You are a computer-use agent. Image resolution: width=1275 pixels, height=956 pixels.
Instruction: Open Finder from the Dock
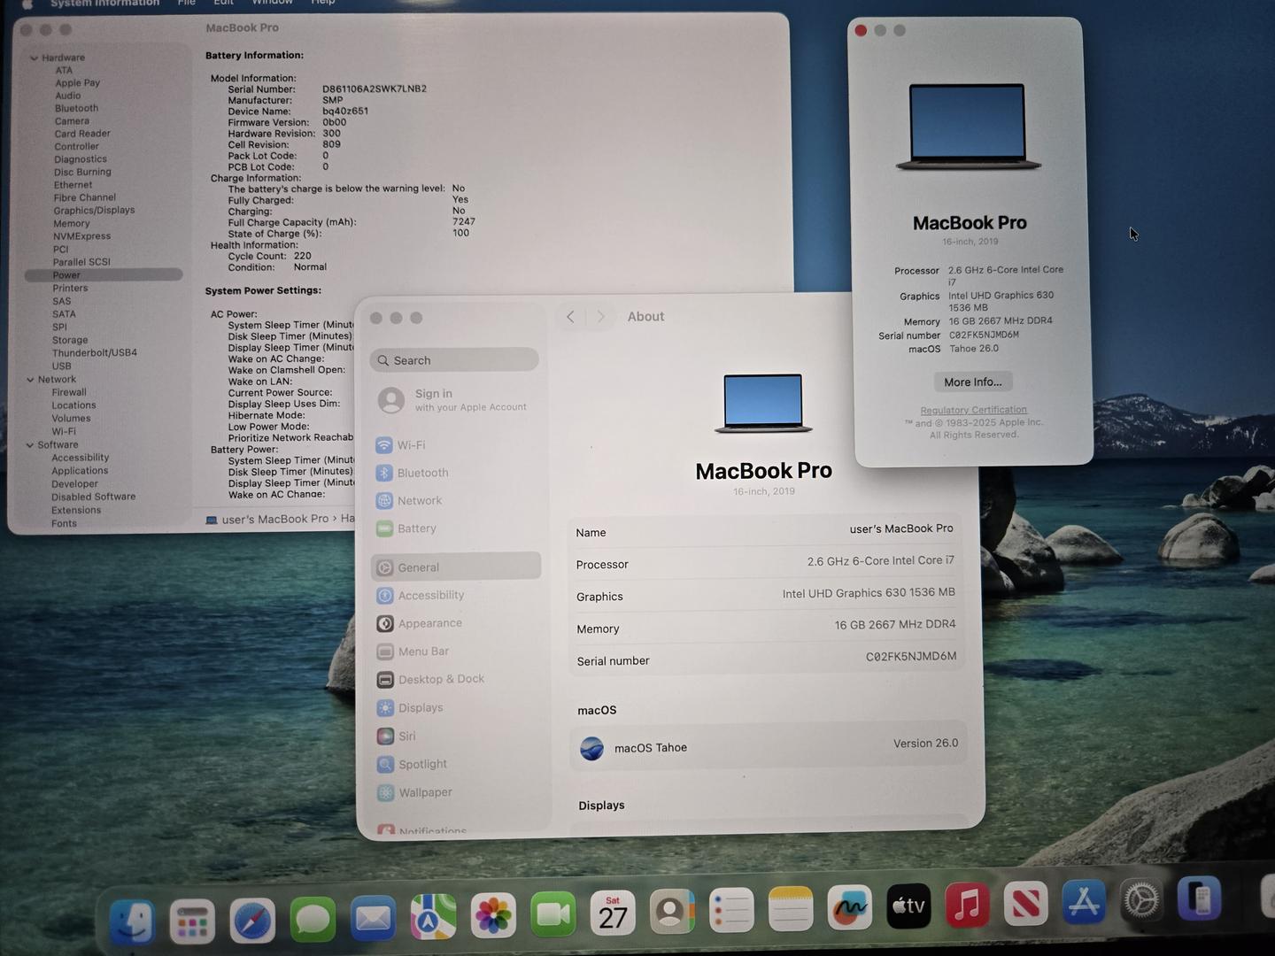tap(133, 923)
